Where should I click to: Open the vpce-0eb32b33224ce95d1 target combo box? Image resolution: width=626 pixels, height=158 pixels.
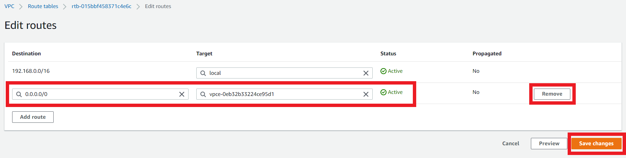284,94
